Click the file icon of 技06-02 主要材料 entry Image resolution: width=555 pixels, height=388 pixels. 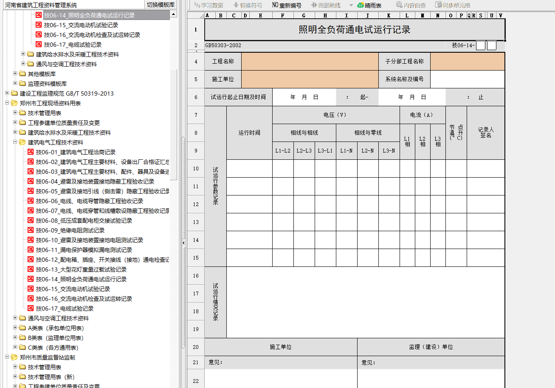(31, 162)
